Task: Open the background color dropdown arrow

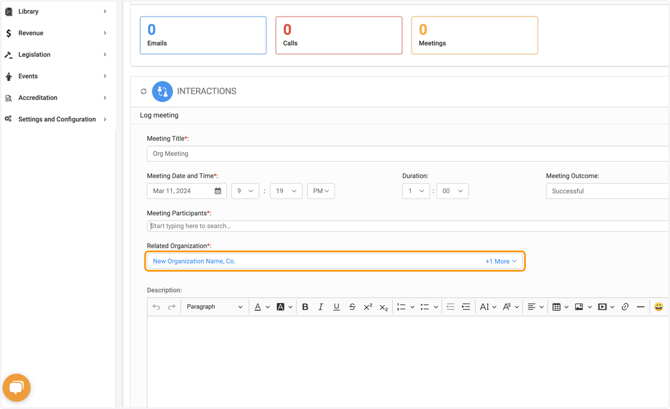Action: 290,307
